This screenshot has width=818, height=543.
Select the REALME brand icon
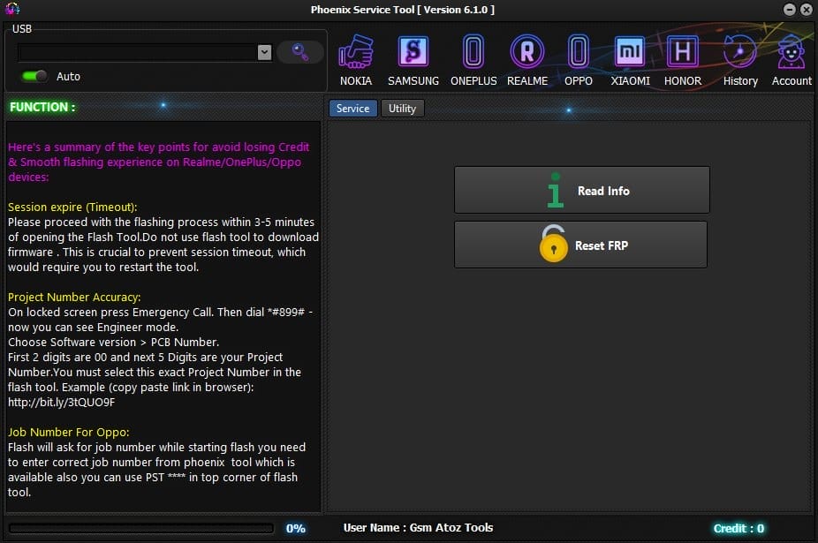[x=527, y=57]
